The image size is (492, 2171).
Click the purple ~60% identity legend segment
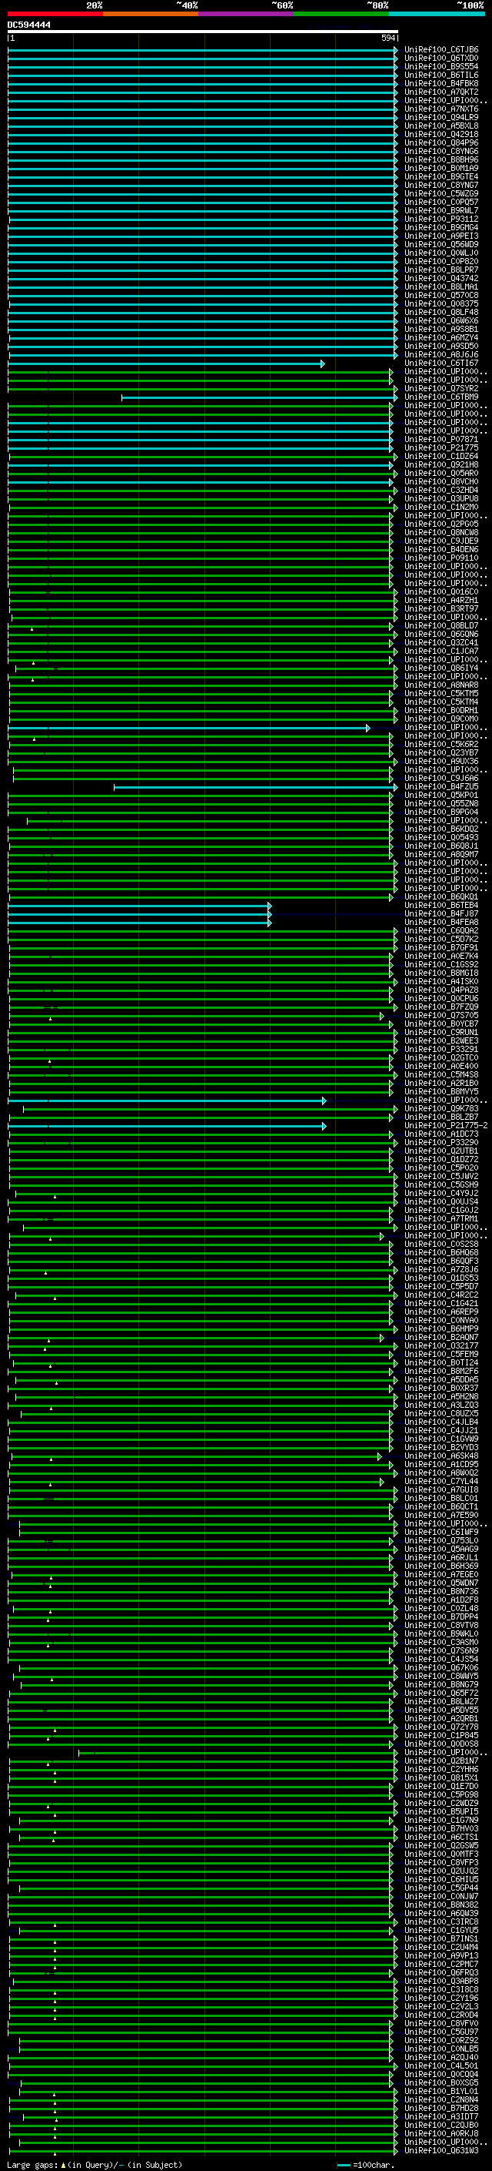click(x=245, y=14)
